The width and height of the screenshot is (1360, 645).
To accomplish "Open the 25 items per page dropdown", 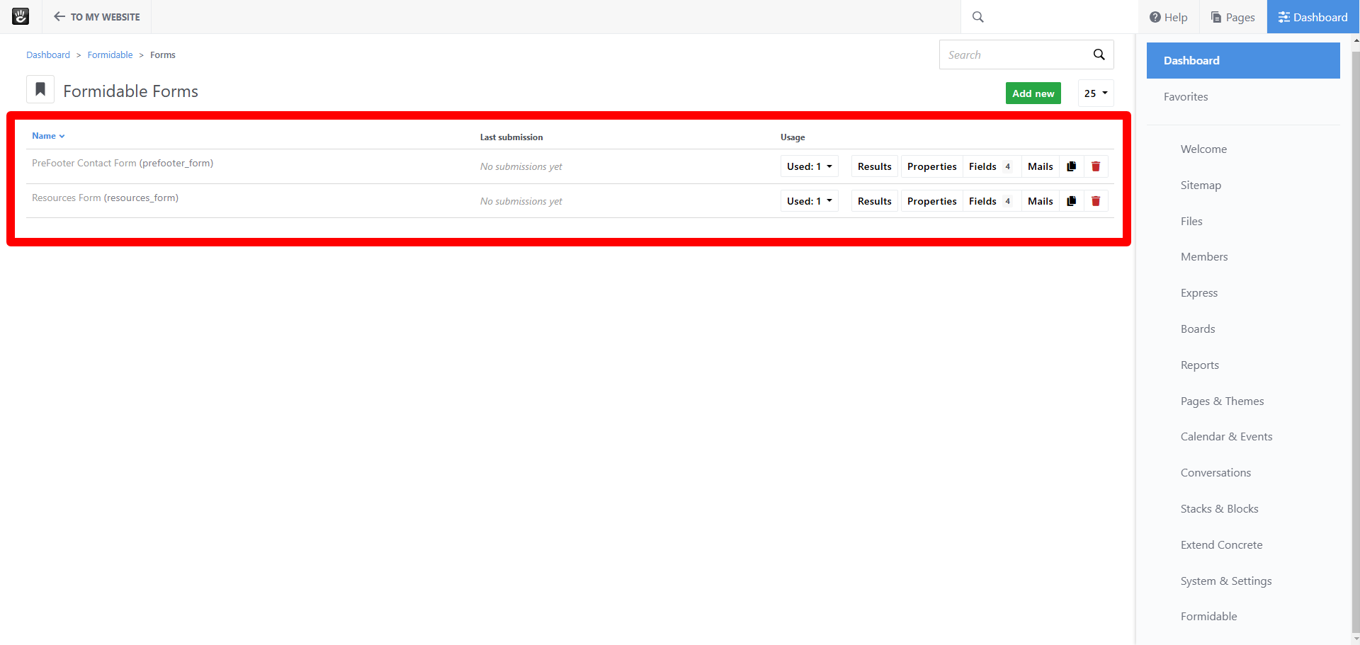I will [1096, 93].
